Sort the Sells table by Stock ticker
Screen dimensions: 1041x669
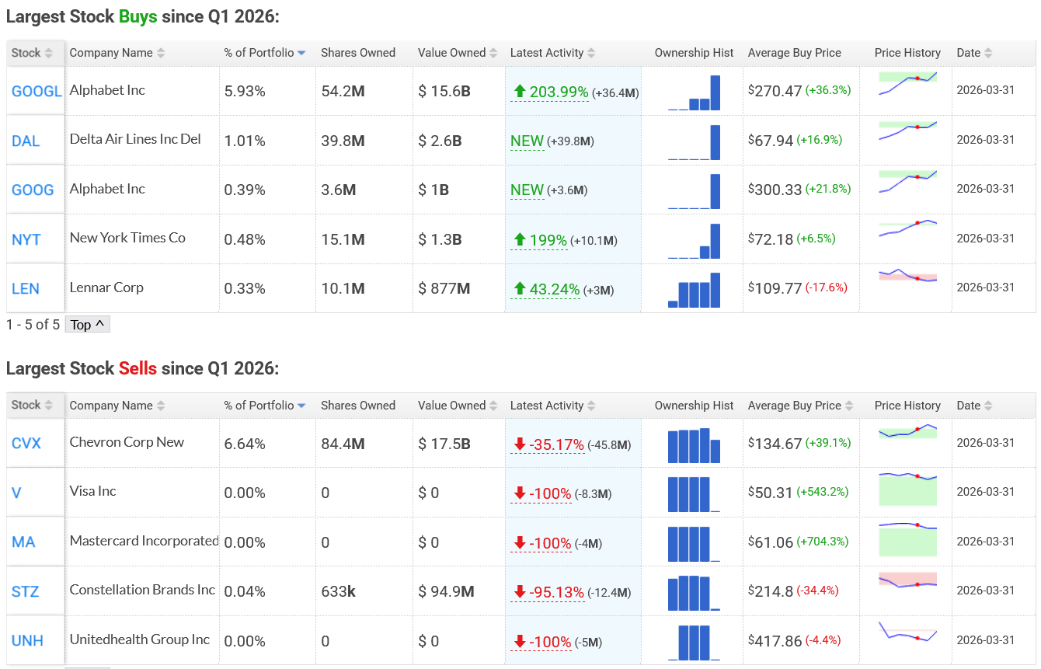pyautogui.click(x=32, y=405)
